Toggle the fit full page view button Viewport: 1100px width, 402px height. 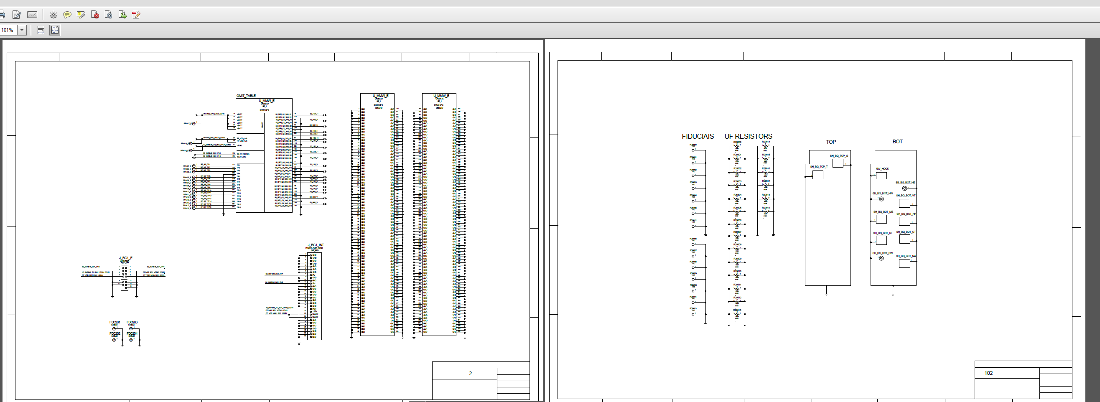click(55, 30)
